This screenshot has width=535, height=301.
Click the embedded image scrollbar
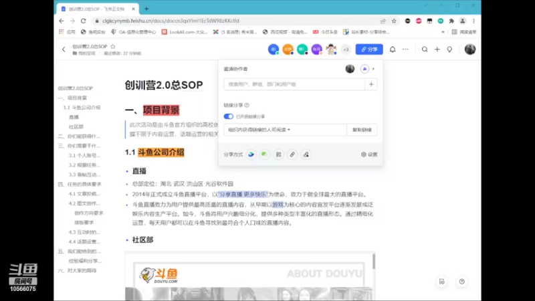[x=374, y=262]
